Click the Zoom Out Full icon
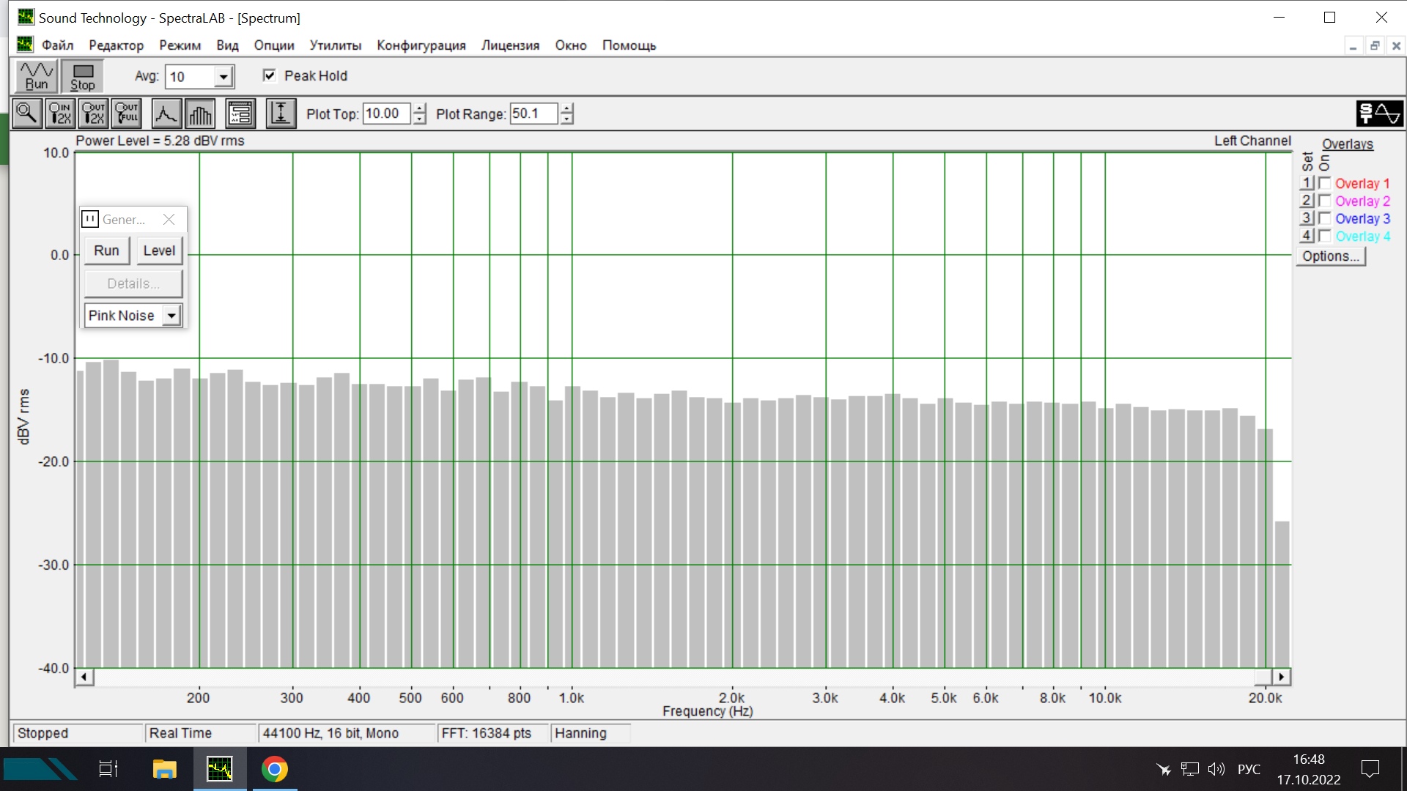The height and width of the screenshot is (791, 1407). point(127,114)
